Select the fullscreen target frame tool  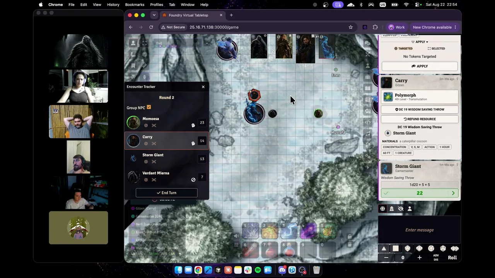[x=144, y=43]
